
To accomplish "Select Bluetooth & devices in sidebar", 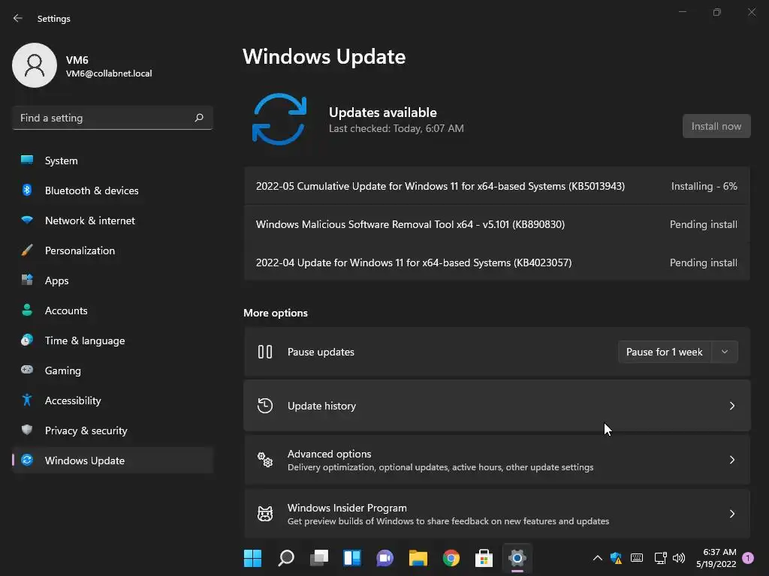I will point(113,190).
